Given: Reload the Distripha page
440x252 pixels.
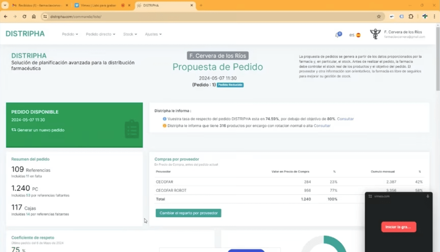Looking at the screenshot, I should click(x=24, y=17).
